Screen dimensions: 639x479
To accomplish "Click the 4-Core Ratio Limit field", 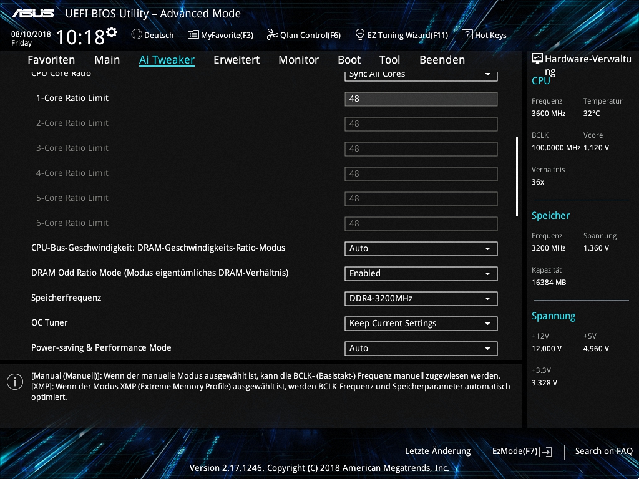I will tap(421, 173).
